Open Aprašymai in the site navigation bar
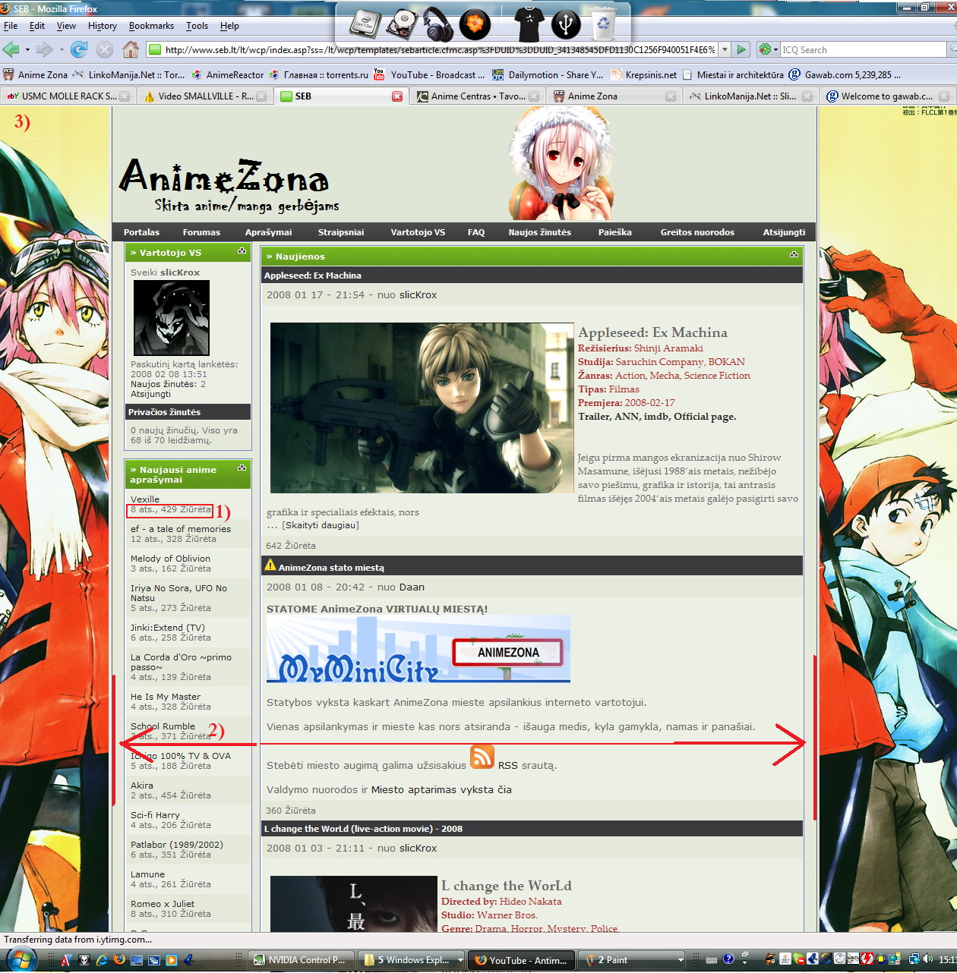This screenshot has width=957, height=973. (x=268, y=232)
